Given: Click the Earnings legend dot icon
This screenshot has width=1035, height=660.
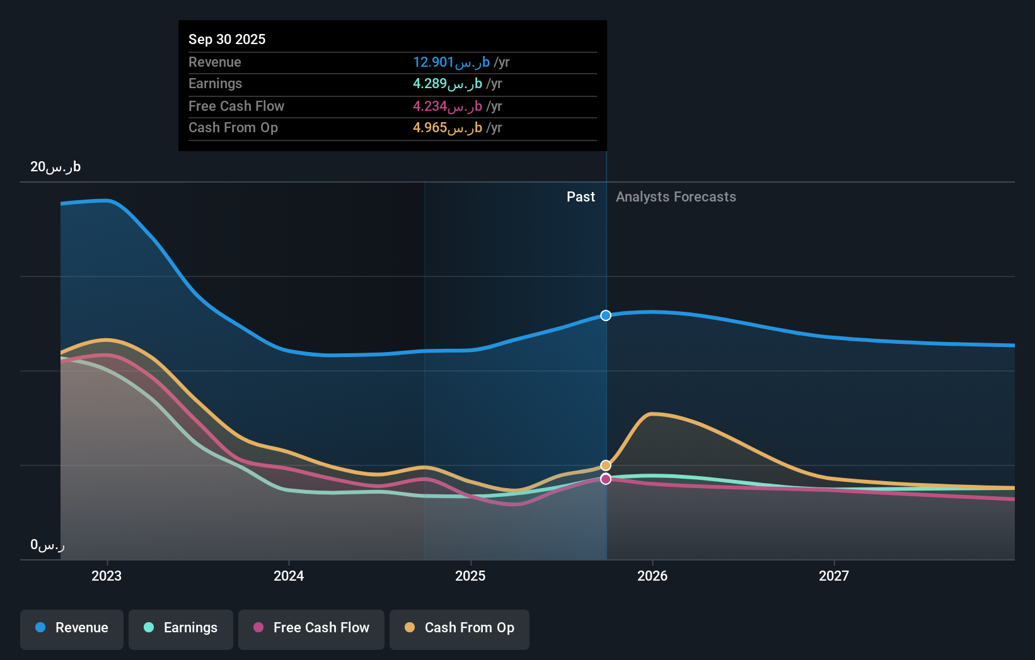Looking at the screenshot, I should 148,628.
